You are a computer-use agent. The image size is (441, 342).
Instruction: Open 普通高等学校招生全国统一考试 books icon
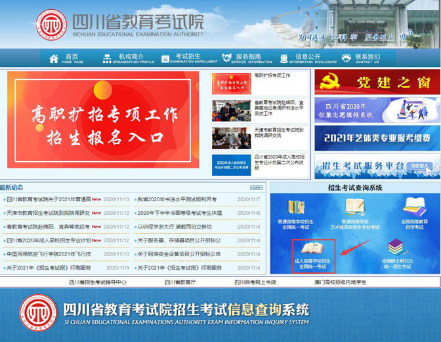295,208
